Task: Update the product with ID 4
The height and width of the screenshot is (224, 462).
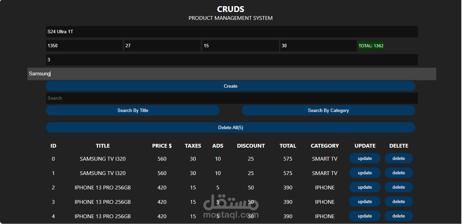Action: [365, 216]
